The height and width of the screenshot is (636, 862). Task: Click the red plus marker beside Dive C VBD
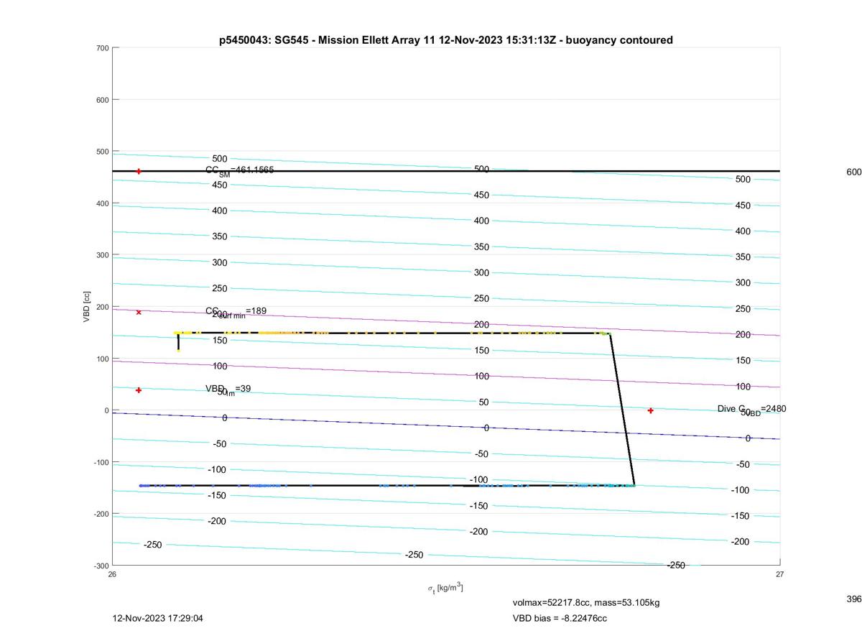point(651,410)
